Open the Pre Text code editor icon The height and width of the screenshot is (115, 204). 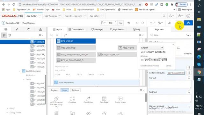pyautogui.click(x=189, y=78)
